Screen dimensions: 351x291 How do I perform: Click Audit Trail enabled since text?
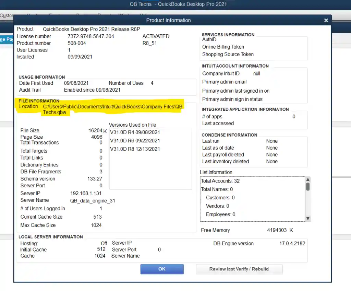(92, 90)
